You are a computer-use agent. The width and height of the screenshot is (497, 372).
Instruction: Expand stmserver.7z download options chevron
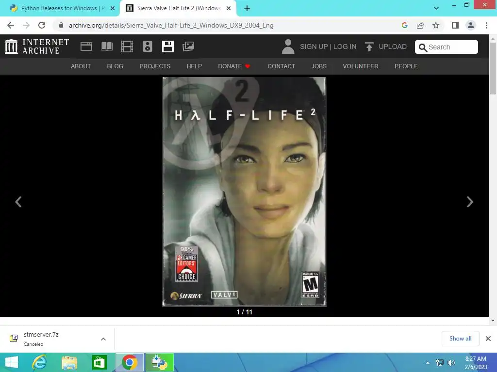point(103,339)
